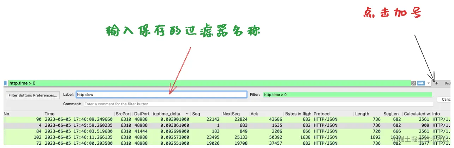The image size is (454, 148).
Task: Click NextSeq value 849
Action: pyautogui.click(x=244, y=131)
